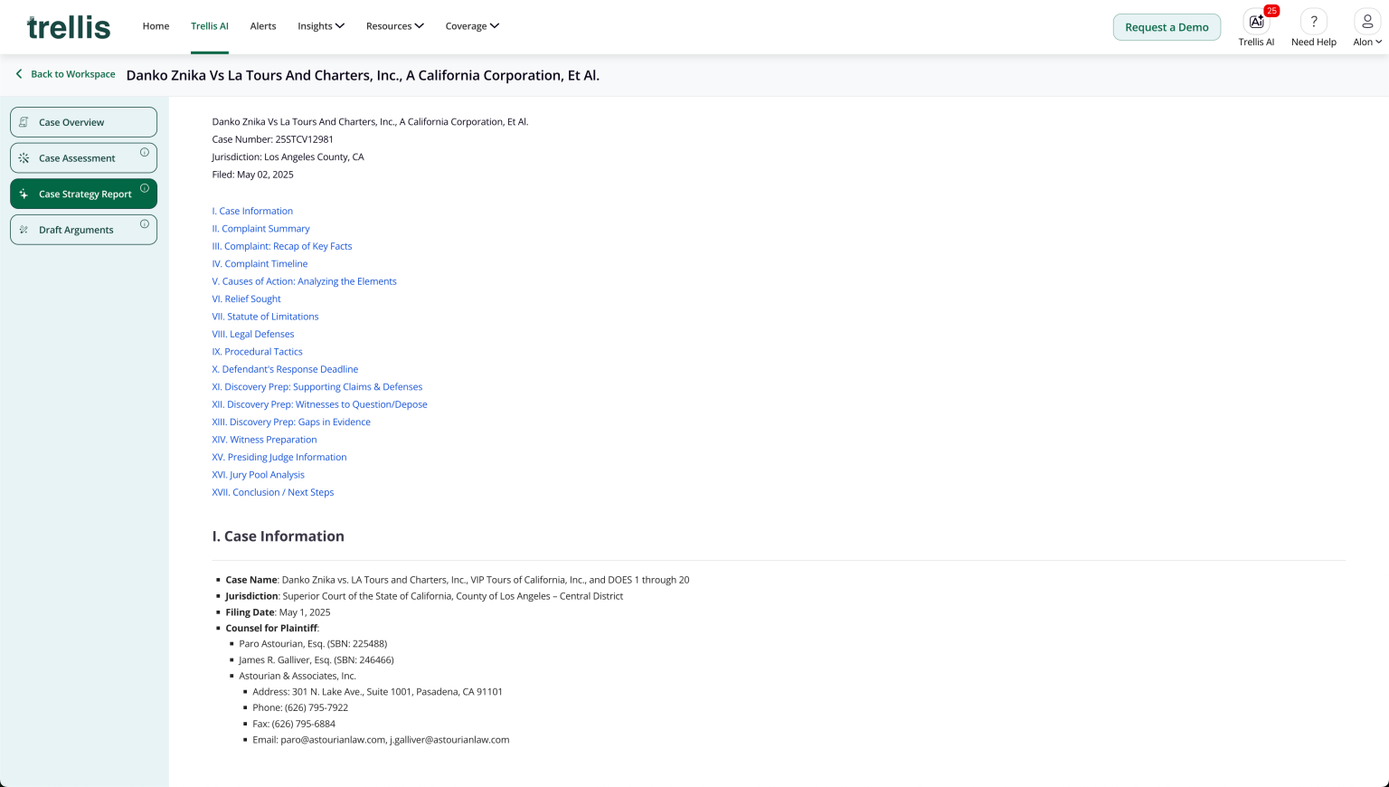The height and width of the screenshot is (787, 1389).
Task: Click the Trellis logo
Action: 69,27
